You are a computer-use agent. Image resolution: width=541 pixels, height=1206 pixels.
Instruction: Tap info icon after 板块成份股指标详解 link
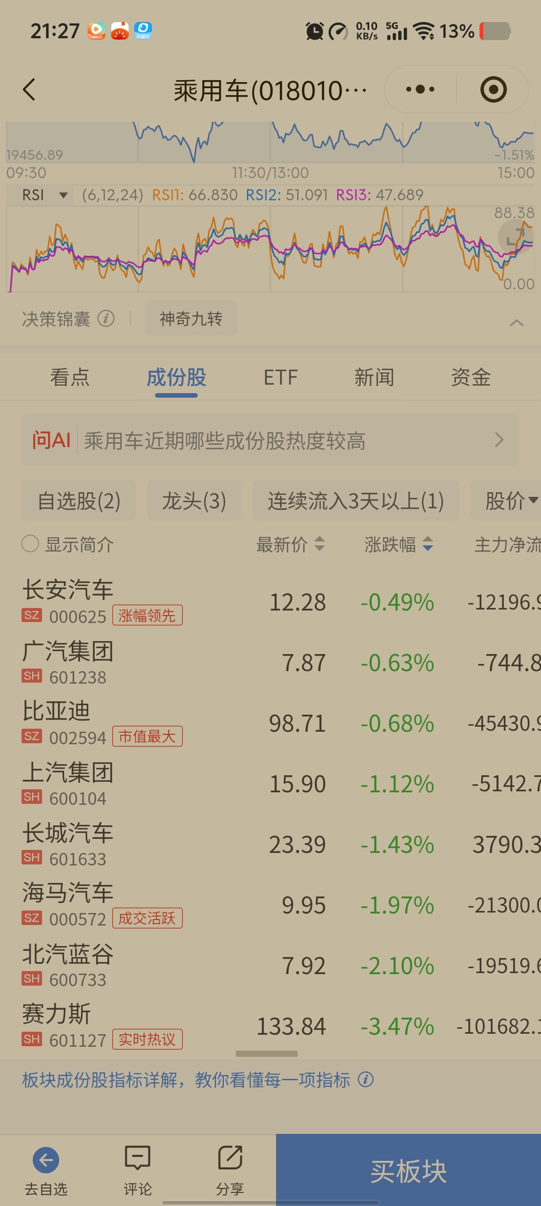(x=366, y=1080)
